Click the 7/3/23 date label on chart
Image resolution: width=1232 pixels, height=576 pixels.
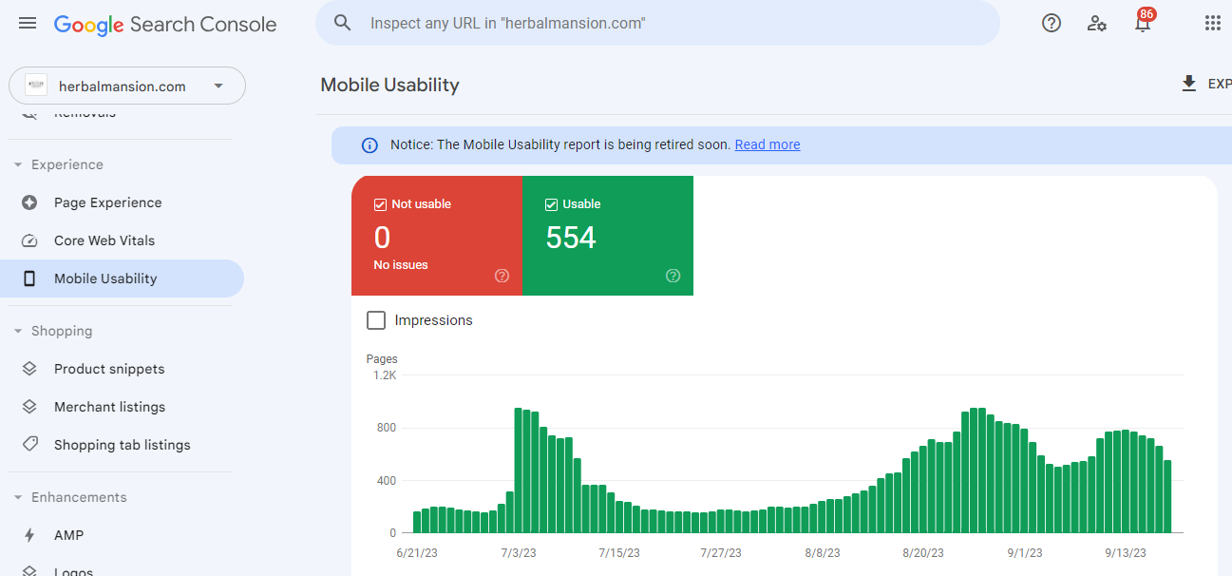(518, 552)
